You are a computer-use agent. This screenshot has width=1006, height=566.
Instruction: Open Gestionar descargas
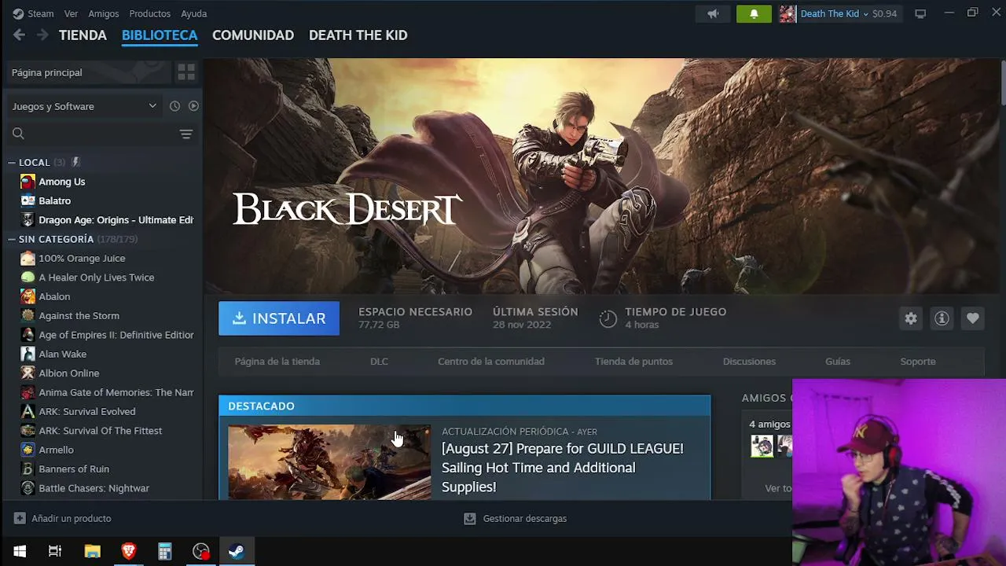(525, 519)
